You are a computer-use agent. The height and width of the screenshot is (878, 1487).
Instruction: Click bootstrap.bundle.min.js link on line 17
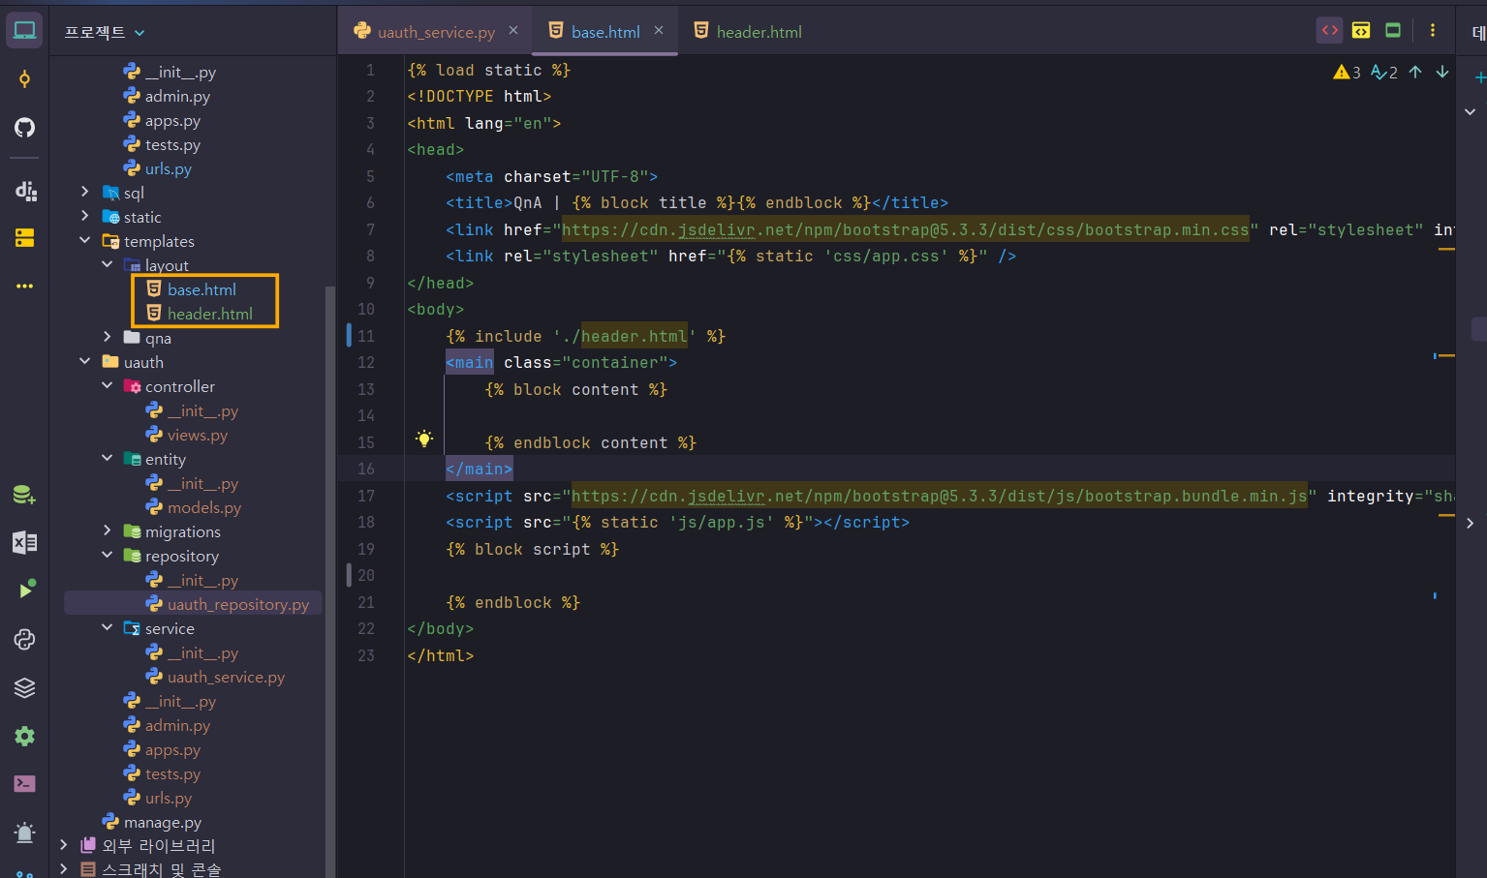coord(940,496)
